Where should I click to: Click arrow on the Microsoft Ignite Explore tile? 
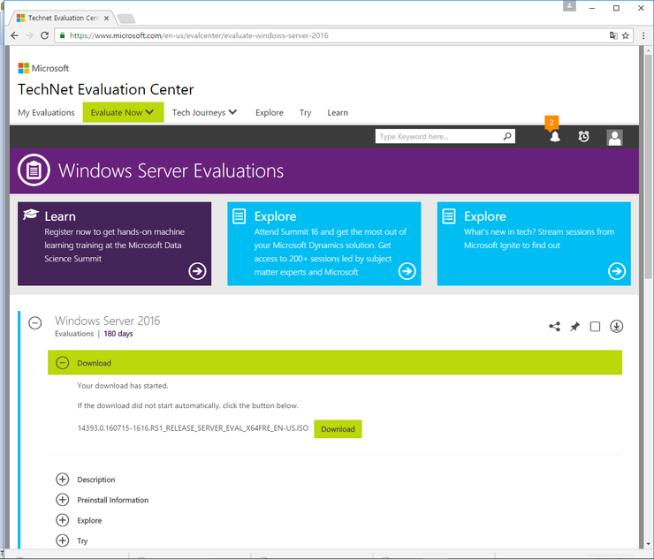pos(617,271)
